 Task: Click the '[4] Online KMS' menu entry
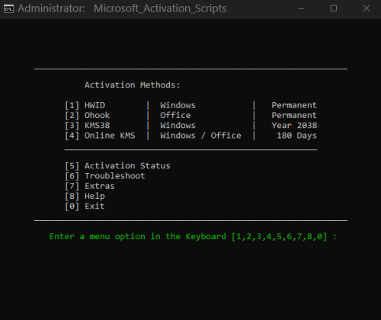coord(100,136)
